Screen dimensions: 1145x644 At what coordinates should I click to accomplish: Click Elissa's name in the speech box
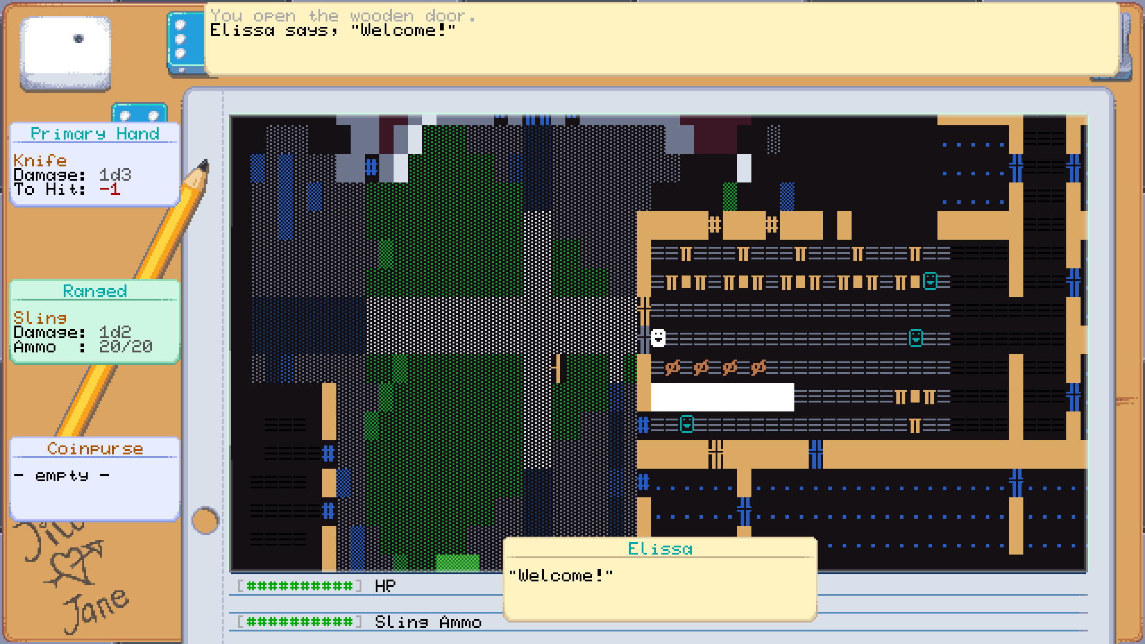pyautogui.click(x=660, y=549)
